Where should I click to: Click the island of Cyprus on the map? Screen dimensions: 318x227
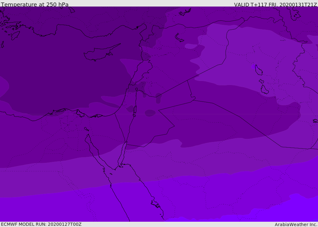(x=102, y=53)
